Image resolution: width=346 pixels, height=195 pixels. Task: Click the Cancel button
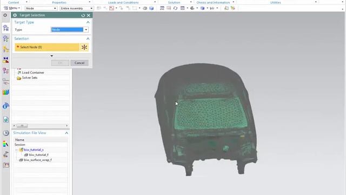coord(79,63)
